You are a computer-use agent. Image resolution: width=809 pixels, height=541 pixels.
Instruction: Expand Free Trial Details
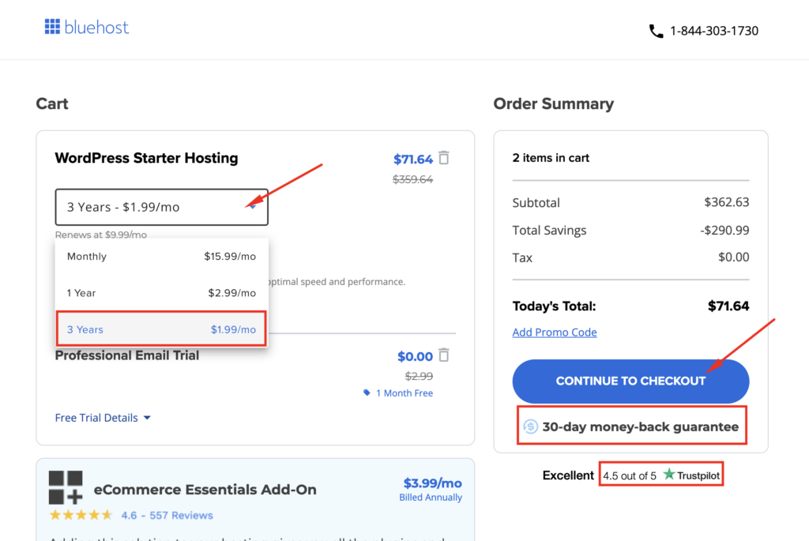(103, 418)
